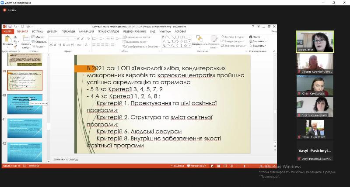The image size is (350, 187).
Task: Toggle ЗАМЕТКИ notes in status bar
Action: 177,166
